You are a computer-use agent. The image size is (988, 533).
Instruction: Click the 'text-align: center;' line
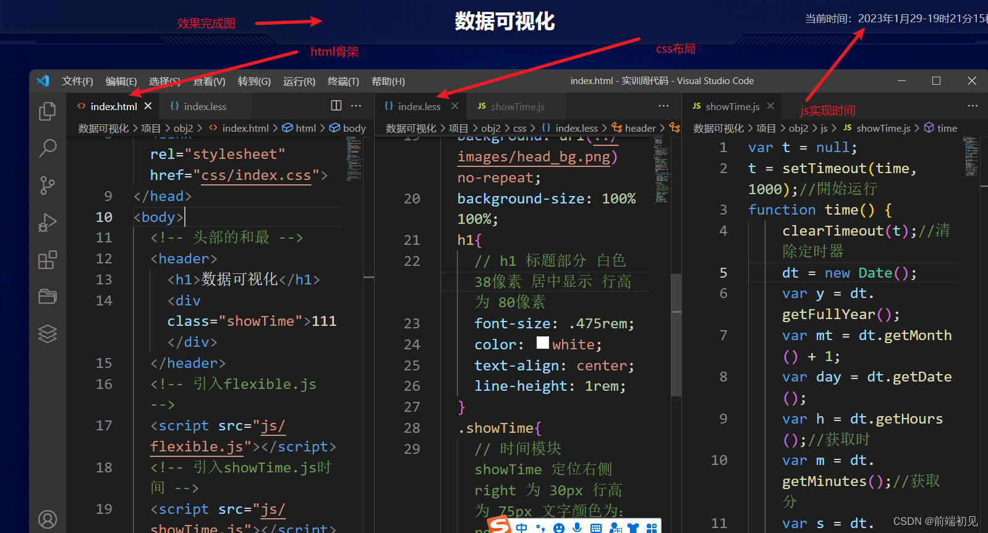555,365
